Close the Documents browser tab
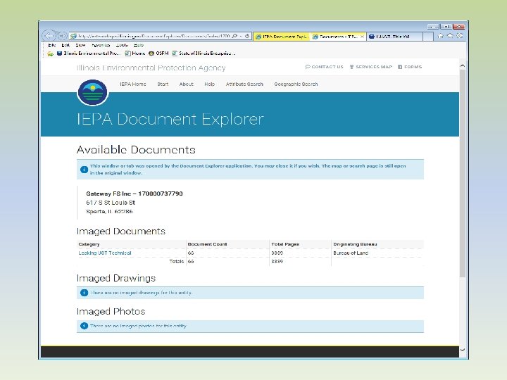The height and width of the screenshot is (380, 507). point(362,37)
